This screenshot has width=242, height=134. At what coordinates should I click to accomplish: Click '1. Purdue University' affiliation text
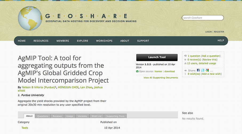pos(31,95)
